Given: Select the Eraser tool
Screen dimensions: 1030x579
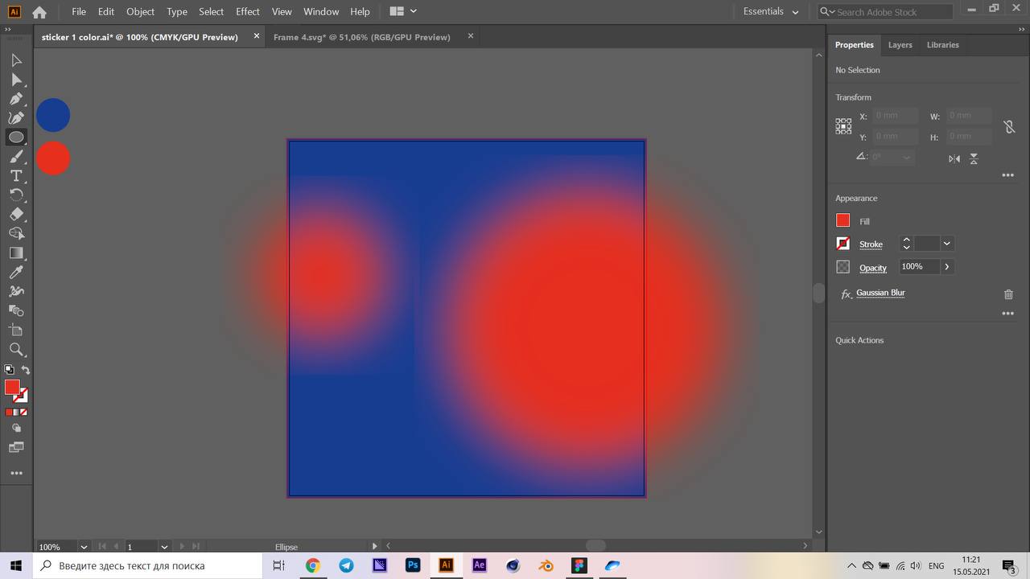Looking at the screenshot, I should 16,215.
